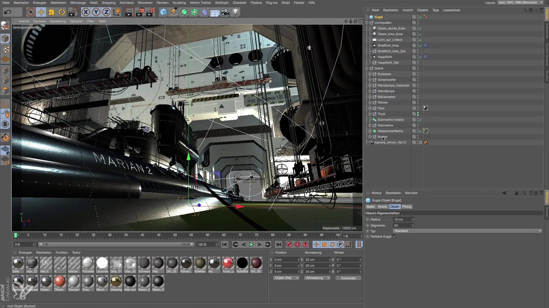Screen dimensions: 549x308
Task: Open the Sculpting menu
Action: (179, 3)
